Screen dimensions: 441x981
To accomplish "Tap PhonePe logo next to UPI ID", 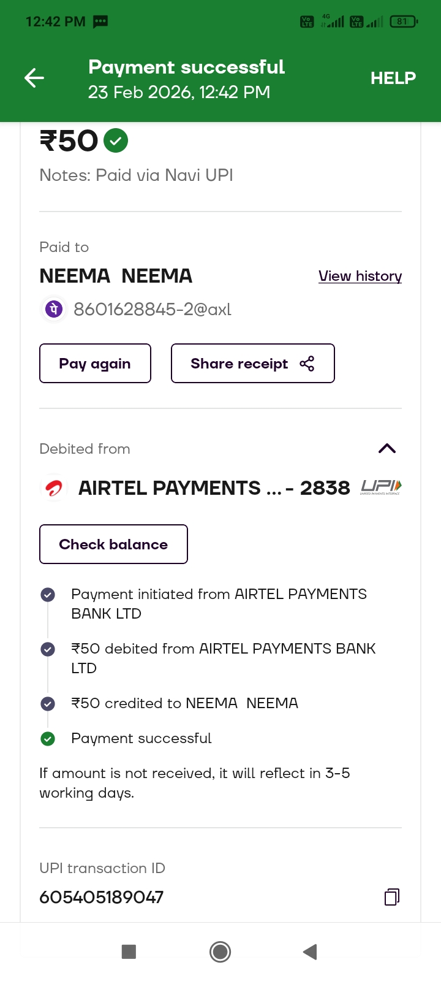I will [x=53, y=309].
